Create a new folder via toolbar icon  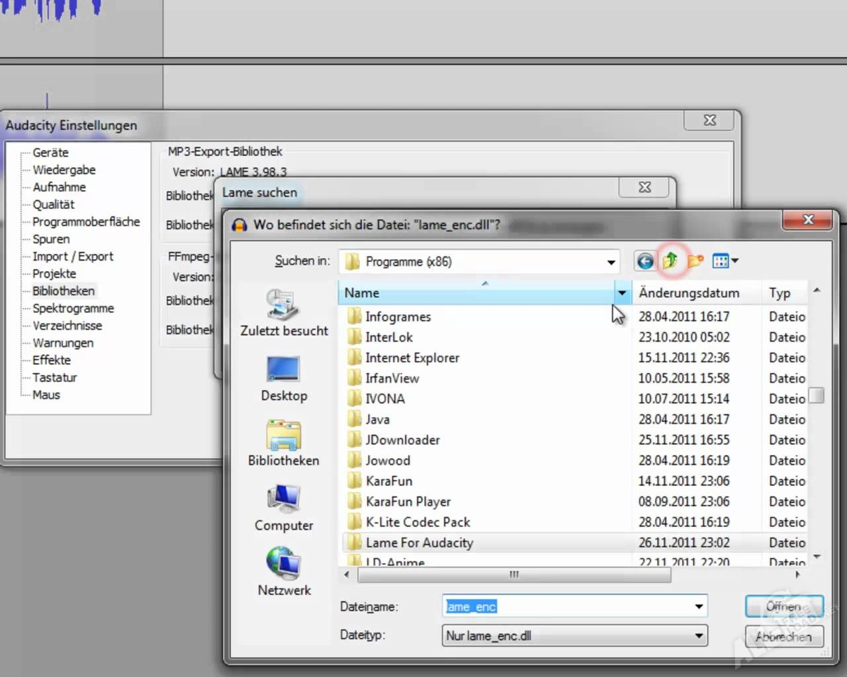[x=695, y=261]
